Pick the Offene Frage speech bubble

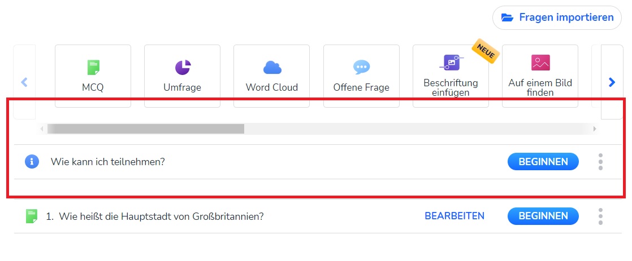[361, 76]
